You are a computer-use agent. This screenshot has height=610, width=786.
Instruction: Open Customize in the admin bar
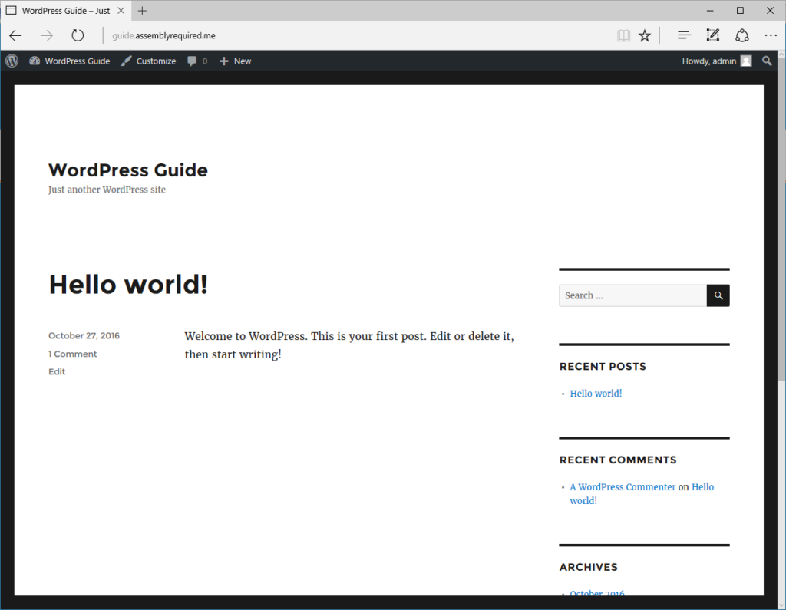pos(148,61)
